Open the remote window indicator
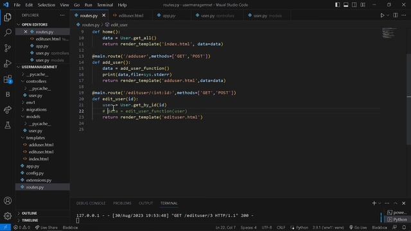411x231 pixels. pos(5,227)
